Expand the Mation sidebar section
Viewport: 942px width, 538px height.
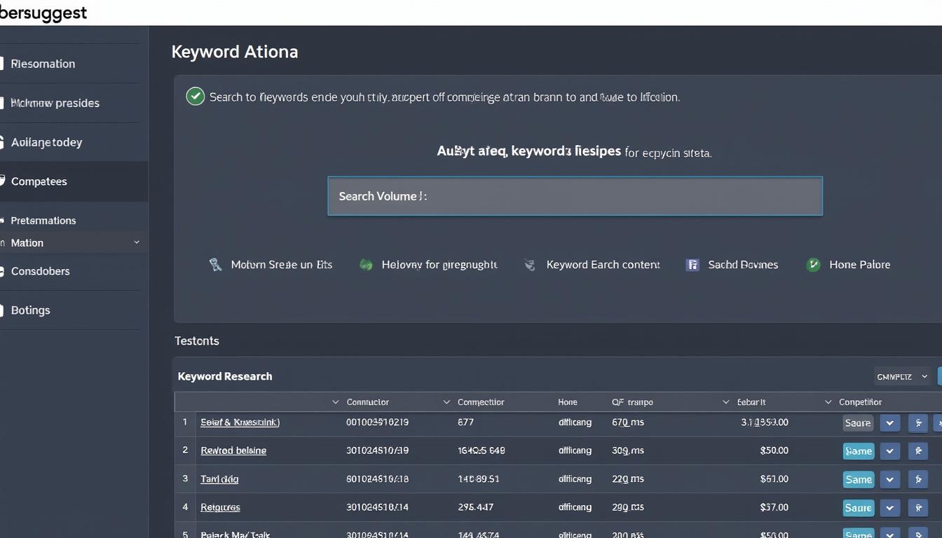tap(137, 242)
